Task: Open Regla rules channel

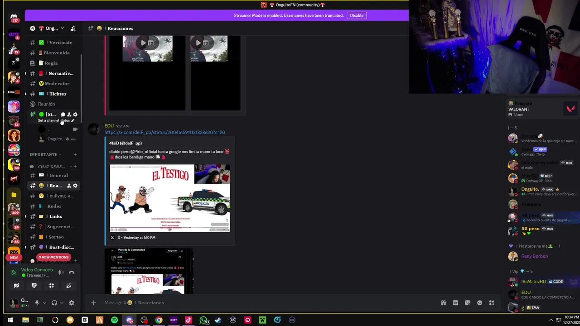Action: tap(53, 63)
